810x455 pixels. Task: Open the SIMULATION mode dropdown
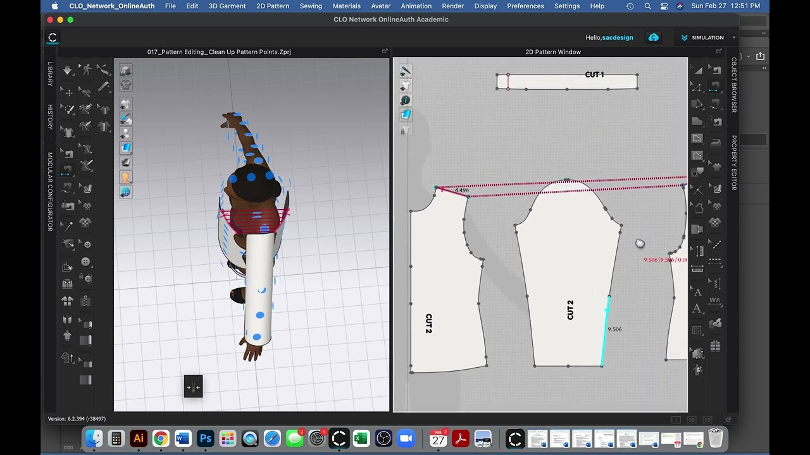707,37
